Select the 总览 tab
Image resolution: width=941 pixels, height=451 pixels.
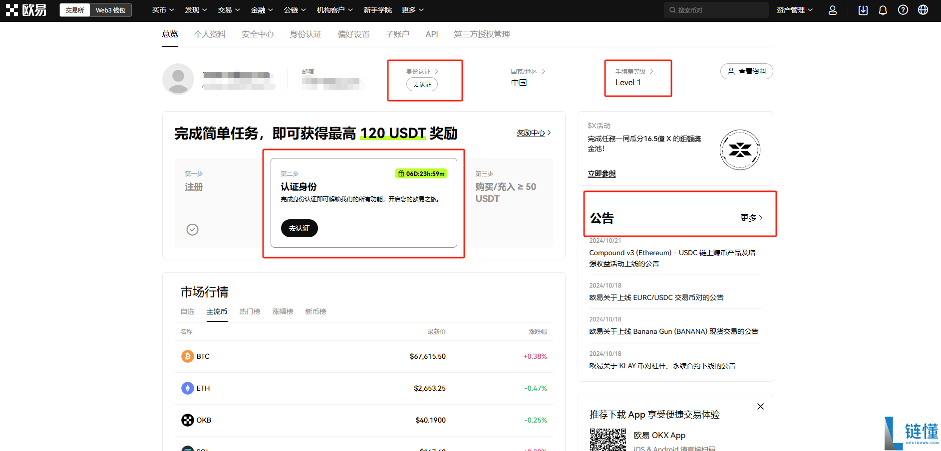[170, 34]
